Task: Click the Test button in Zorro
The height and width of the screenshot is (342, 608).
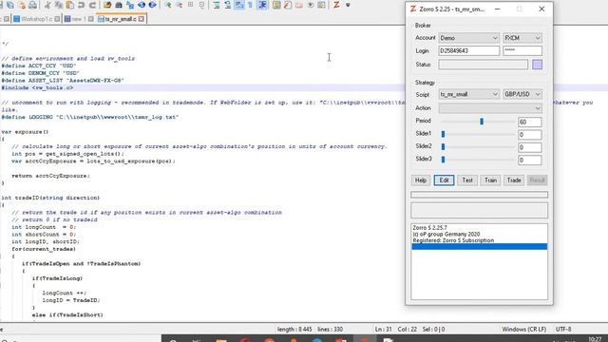Action: (467, 180)
